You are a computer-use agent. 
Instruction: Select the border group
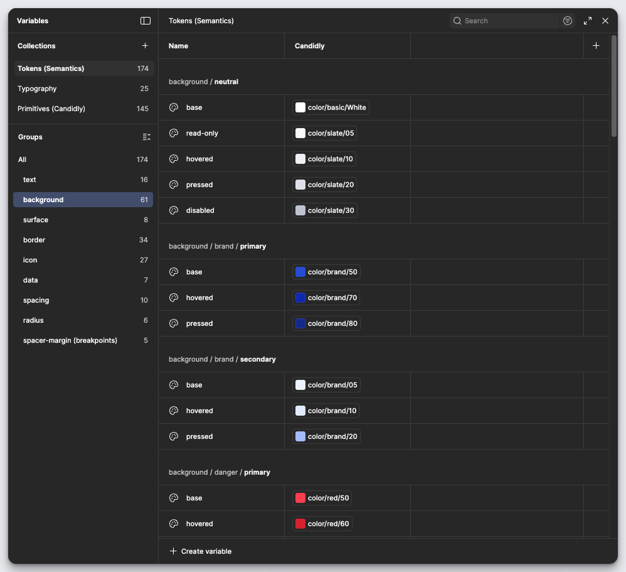34,240
